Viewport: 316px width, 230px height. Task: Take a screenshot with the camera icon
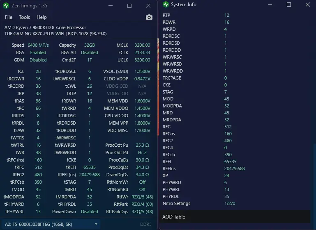149,17
